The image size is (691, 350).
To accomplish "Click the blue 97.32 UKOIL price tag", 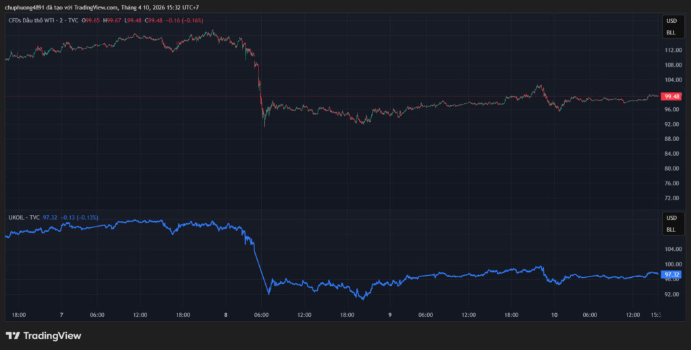I will click(x=671, y=275).
